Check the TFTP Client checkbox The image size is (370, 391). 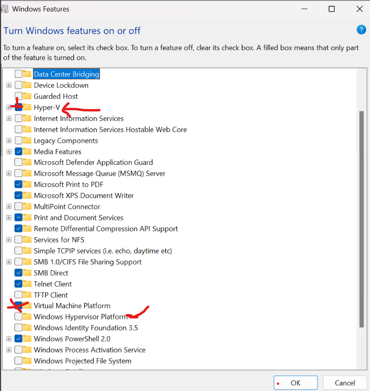[18, 295]
